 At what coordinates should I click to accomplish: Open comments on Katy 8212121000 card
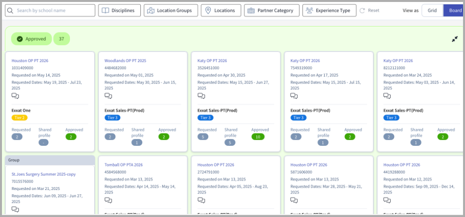click(x=387, y=96)
